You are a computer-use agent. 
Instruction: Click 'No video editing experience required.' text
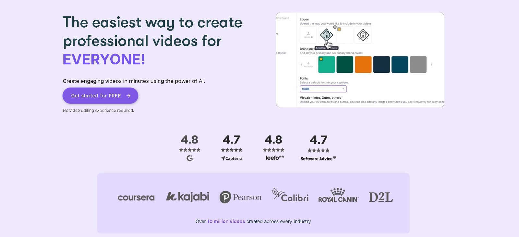point(98,110)
